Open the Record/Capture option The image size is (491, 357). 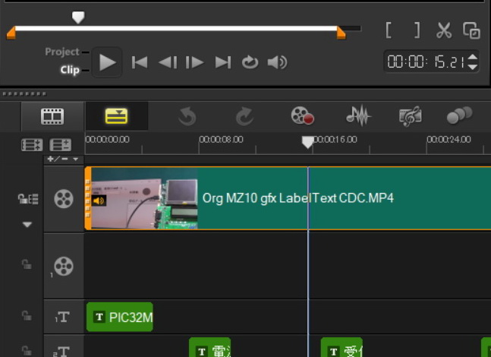[x=302, y=116]
